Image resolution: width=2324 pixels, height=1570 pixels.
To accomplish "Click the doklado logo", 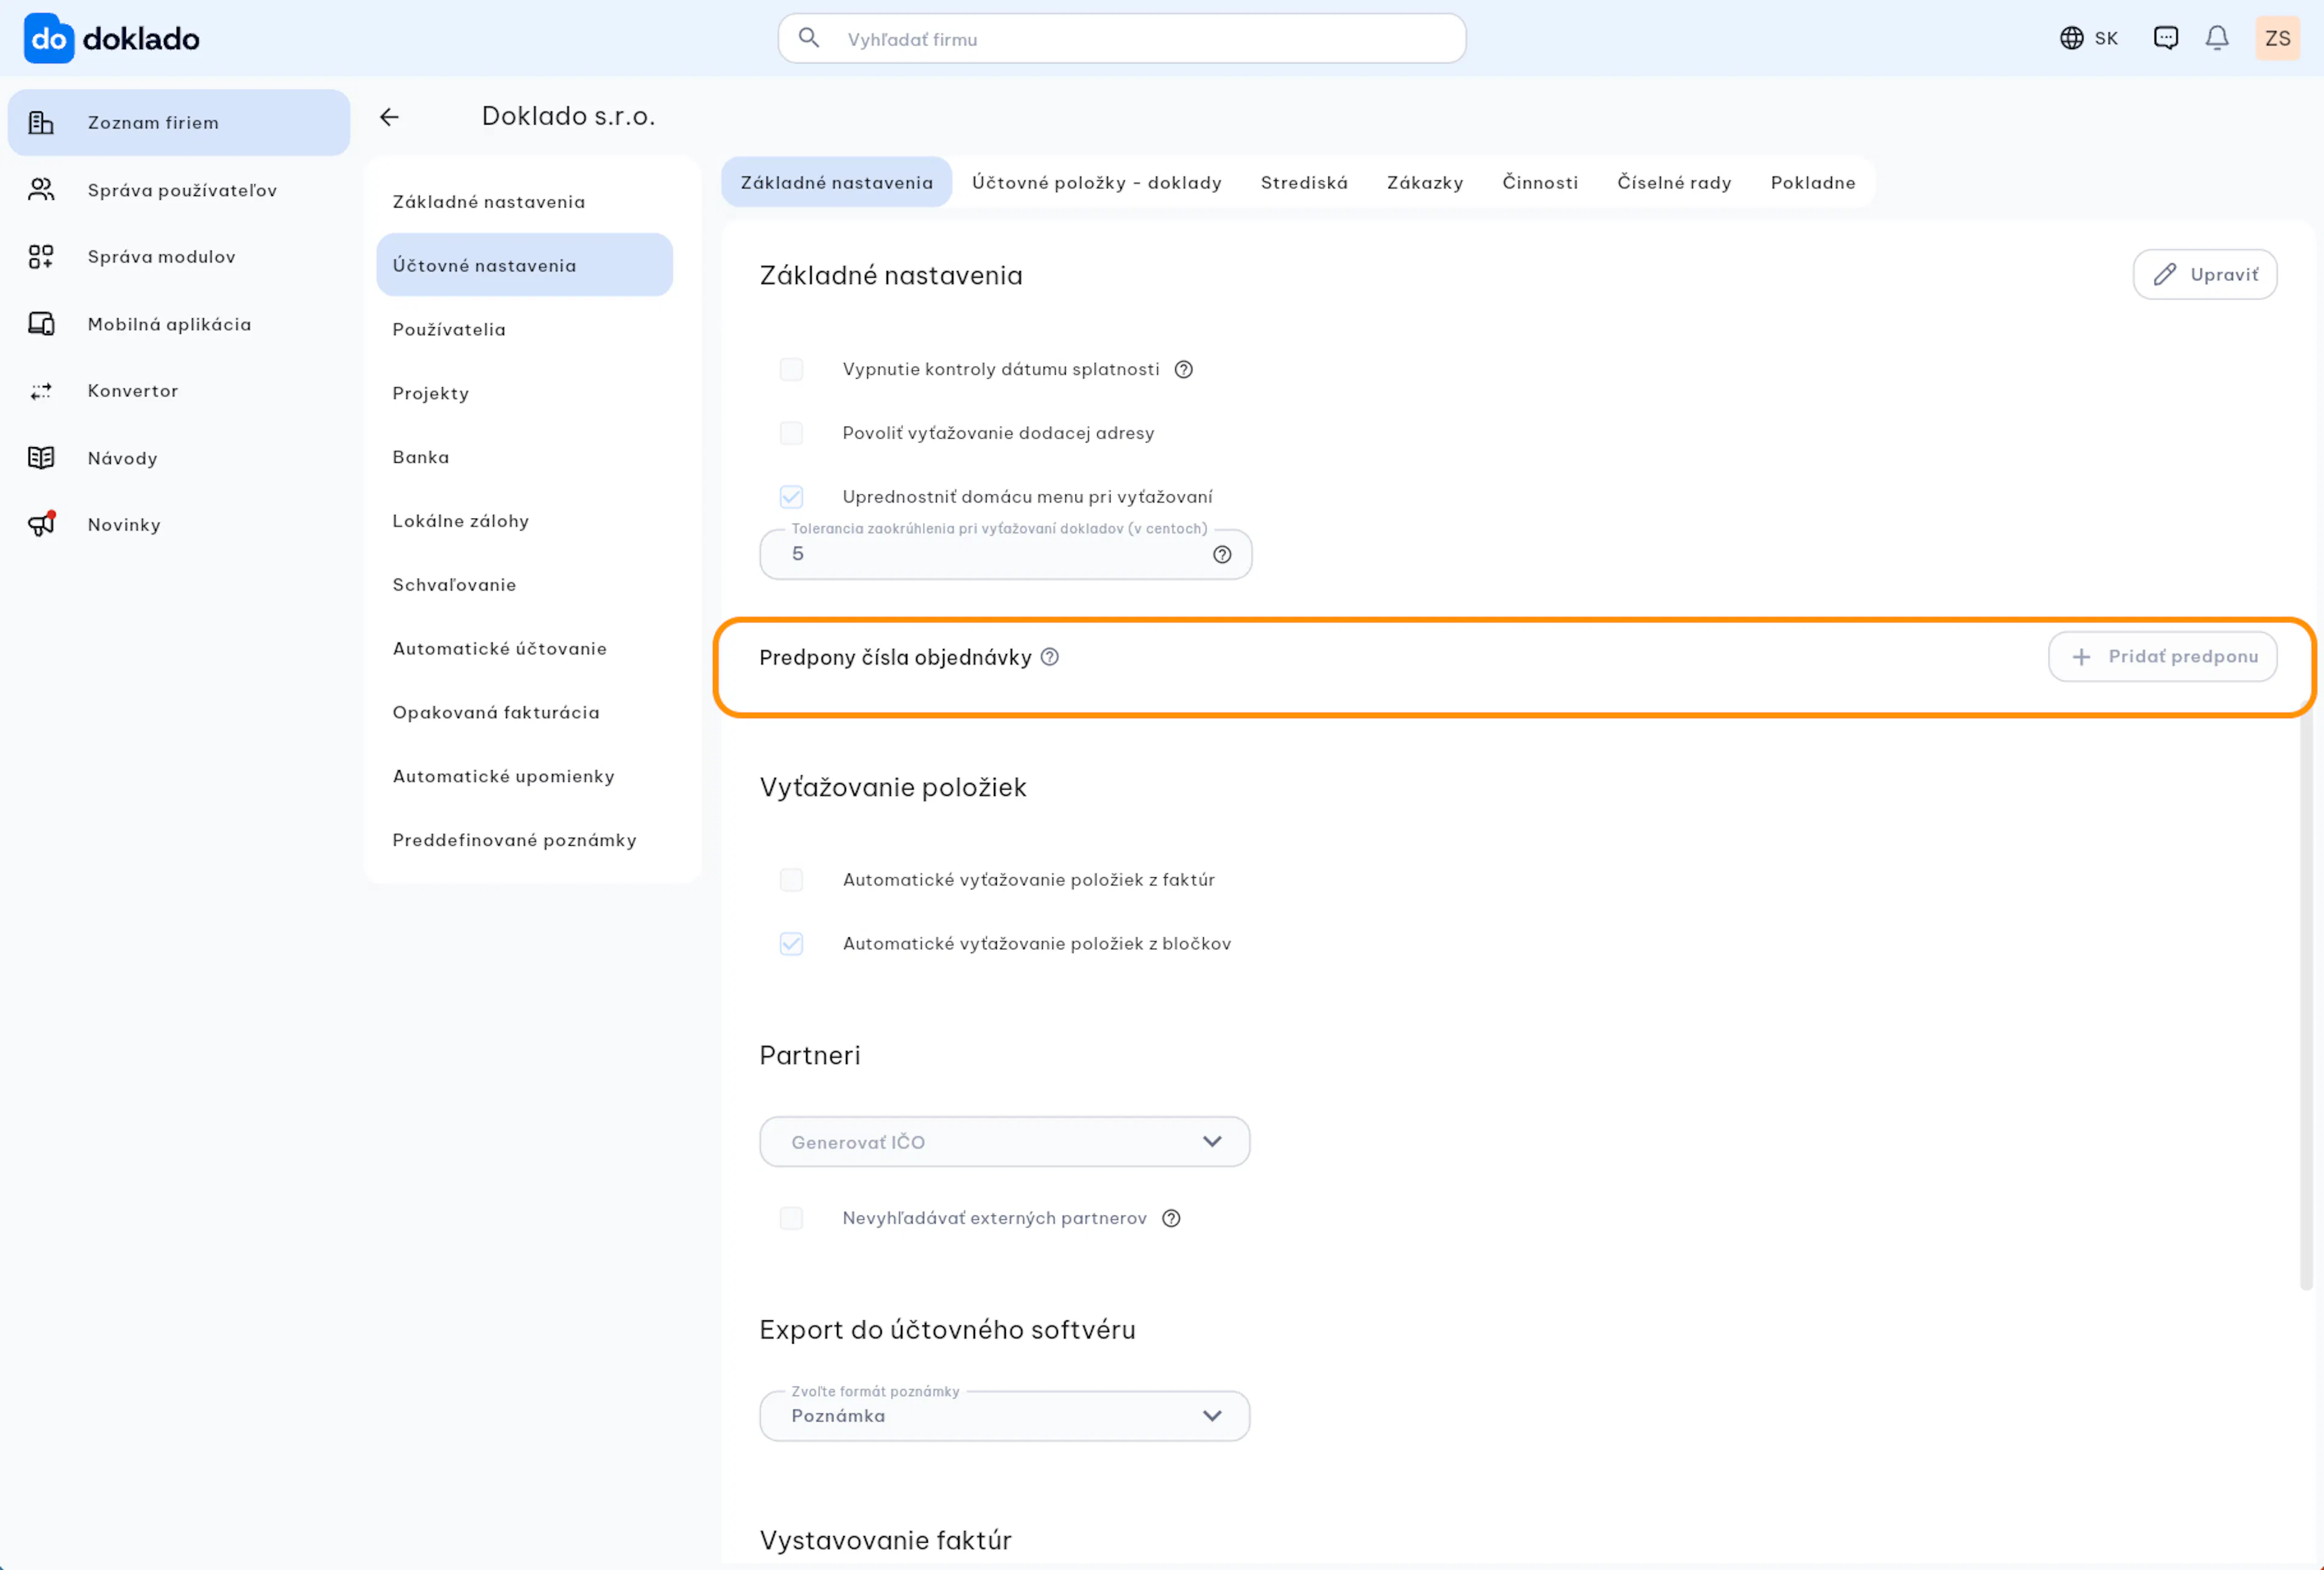I will pos(111,39).
